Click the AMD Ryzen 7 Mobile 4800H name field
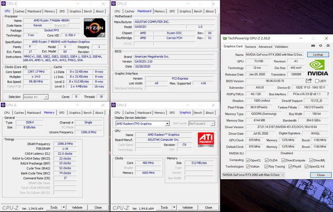The width and height of the screenshot is (333, 212). [x=52, y=20]
